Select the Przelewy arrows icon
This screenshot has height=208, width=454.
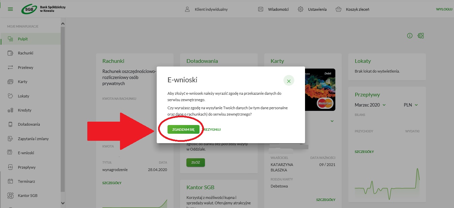[10, 68]
